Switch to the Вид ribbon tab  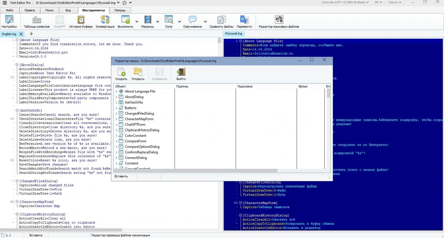click(x=68, y=10)
